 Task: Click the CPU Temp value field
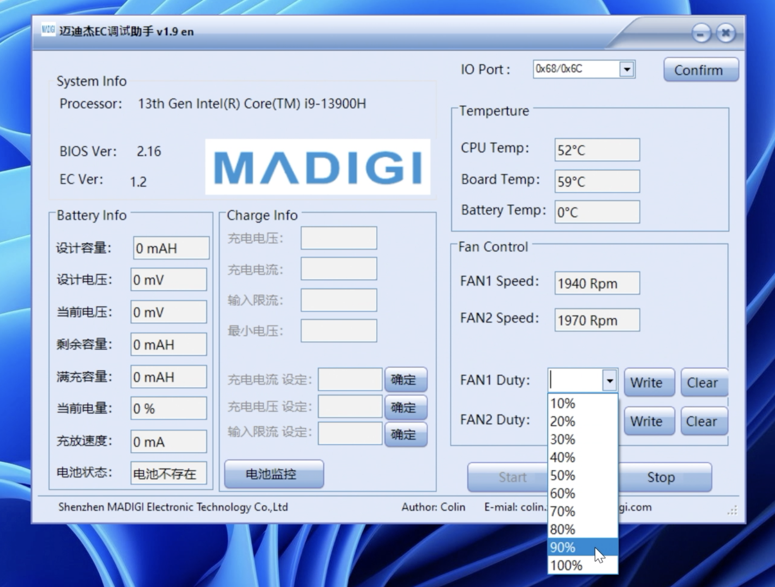click(x=597, y=150)
